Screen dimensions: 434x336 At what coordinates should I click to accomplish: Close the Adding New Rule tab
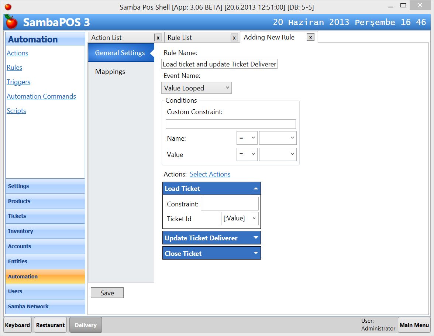point(311,37)
